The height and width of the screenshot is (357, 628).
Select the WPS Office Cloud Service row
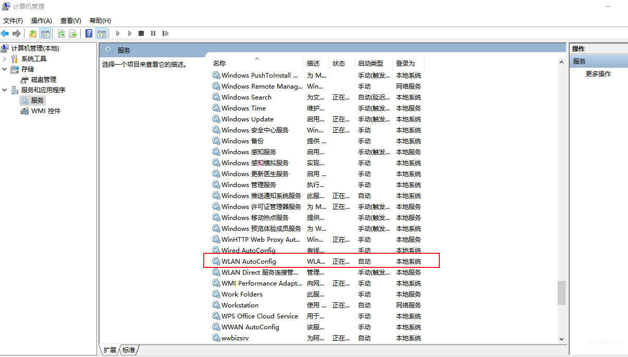tap(317, 316)
